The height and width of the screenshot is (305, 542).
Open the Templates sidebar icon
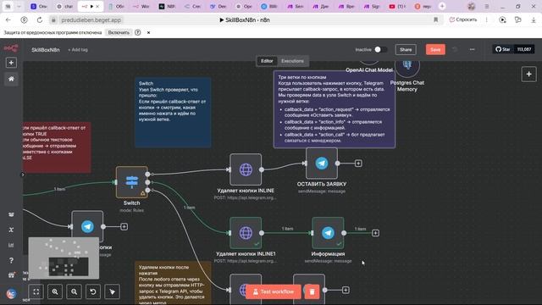pyautogui.click(x=11, y=214)
